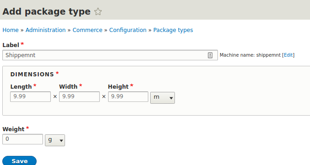Viewport: 310px width, 165px height.
Task: Focus the Weight input field
Action: [x=22, y=139]
